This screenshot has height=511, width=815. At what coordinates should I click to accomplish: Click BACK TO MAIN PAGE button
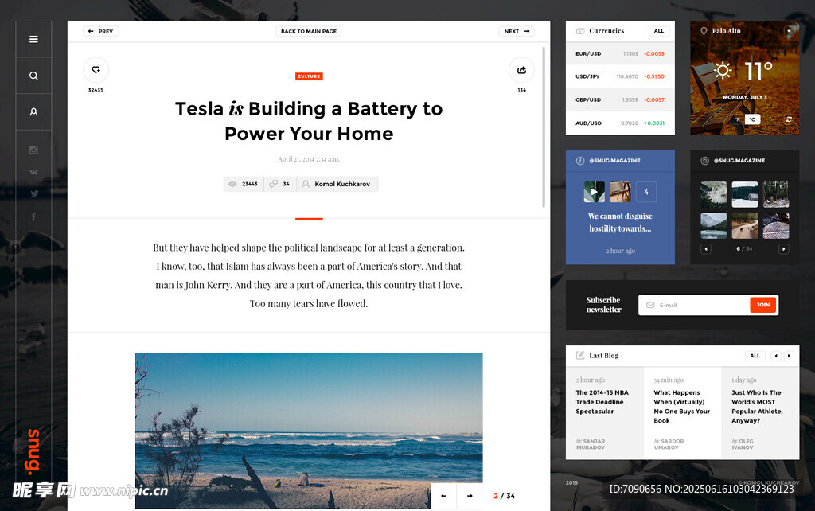[x=309, y=31]
